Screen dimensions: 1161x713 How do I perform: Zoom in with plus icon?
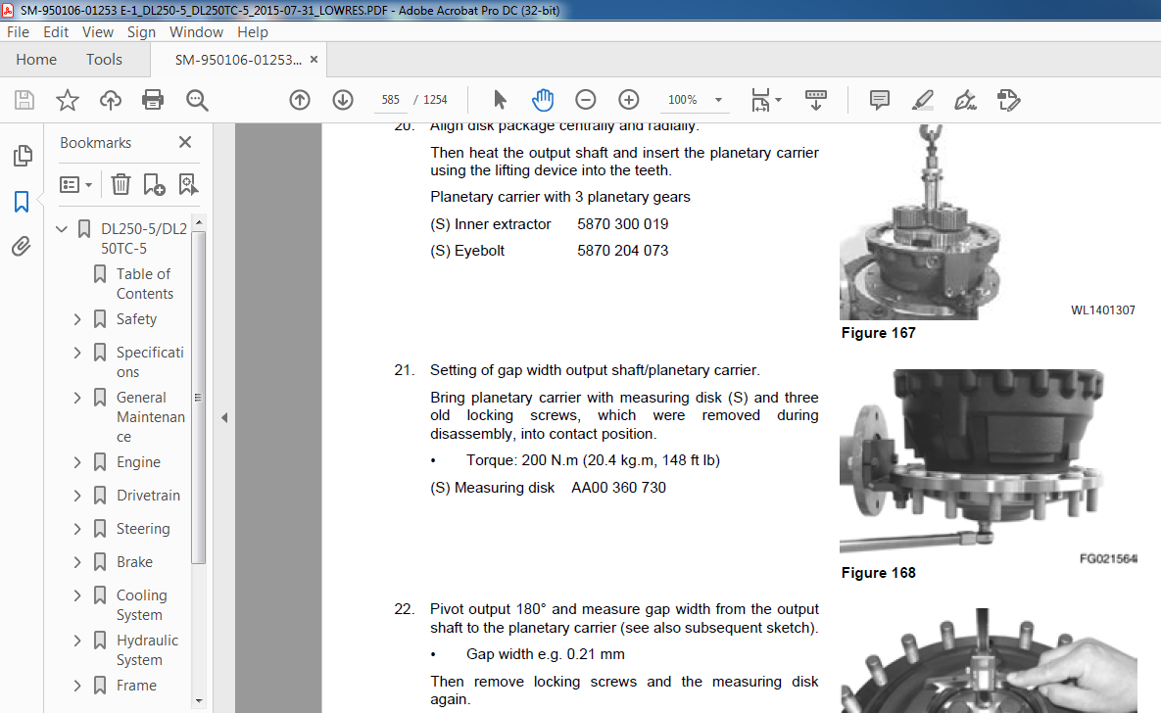click(629, 100)
